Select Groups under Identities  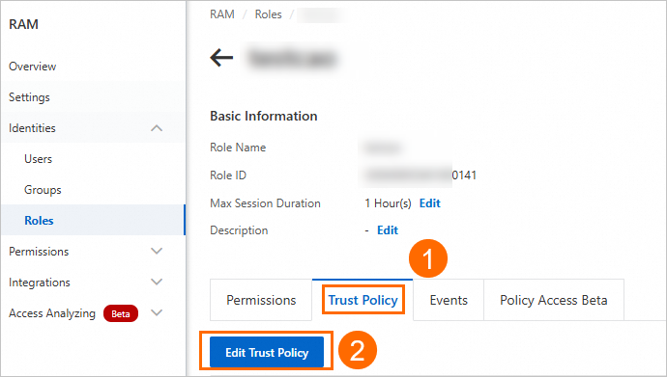click(x=43, y=190)
